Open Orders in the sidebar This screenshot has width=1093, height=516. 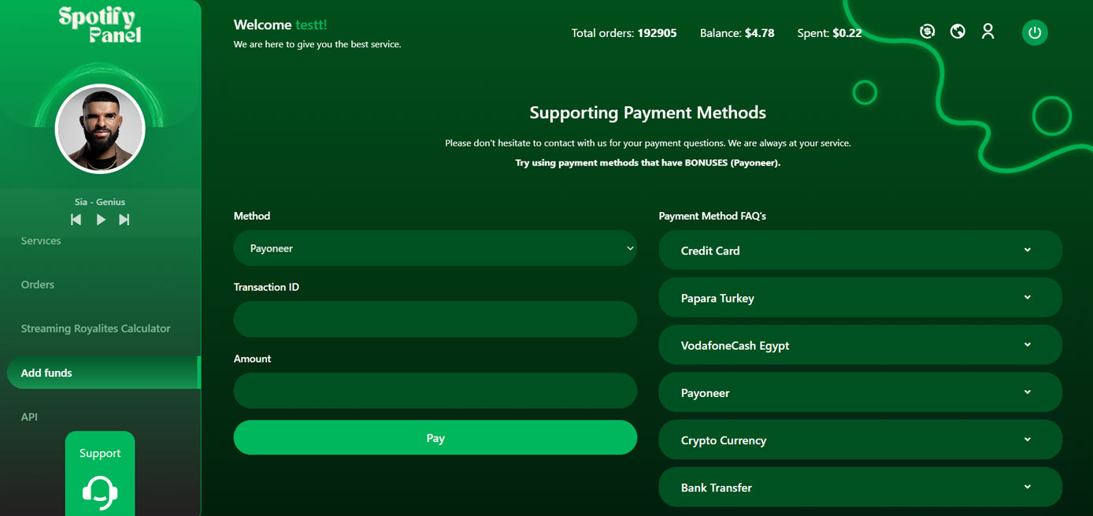[x=38, y=284]
